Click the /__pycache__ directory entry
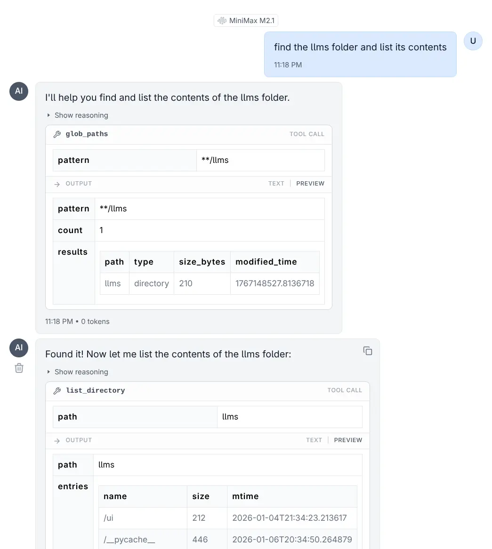 click(x=129, y=540)
